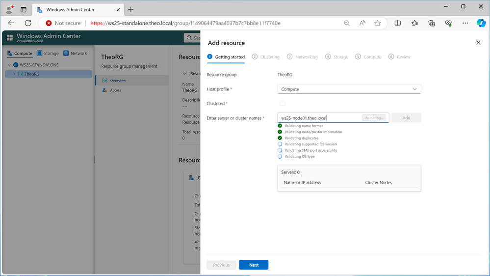Open the Overview menu item
Screen dimensions: 490x276
coord(132,81)
